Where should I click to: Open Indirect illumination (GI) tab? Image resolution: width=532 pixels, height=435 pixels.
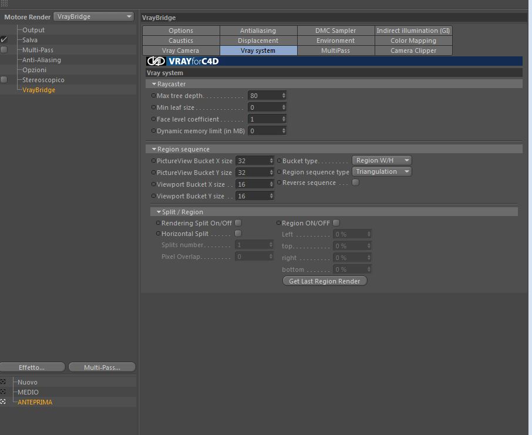[x=413, y=31]
